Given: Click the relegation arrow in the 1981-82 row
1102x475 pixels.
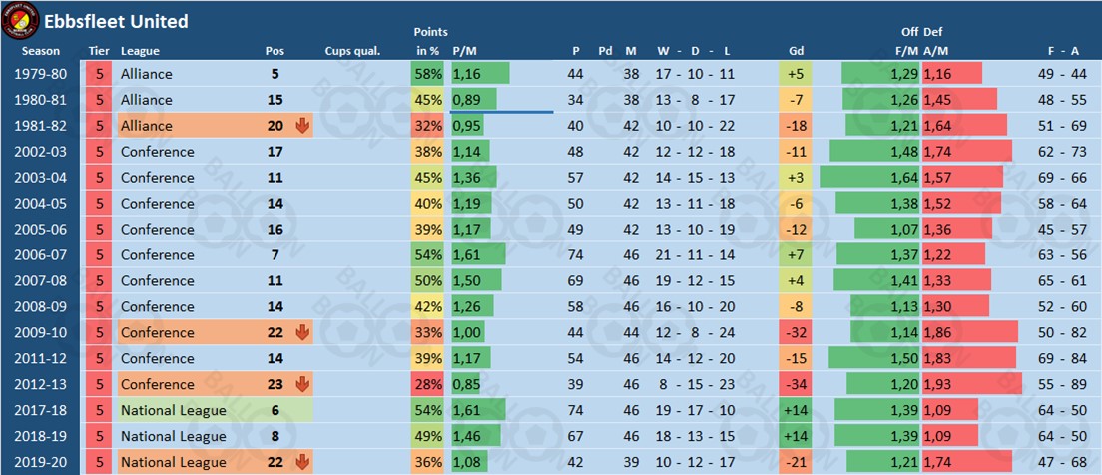Looking at the screenshot, I should pyautogui.click(x=302, y=126).
